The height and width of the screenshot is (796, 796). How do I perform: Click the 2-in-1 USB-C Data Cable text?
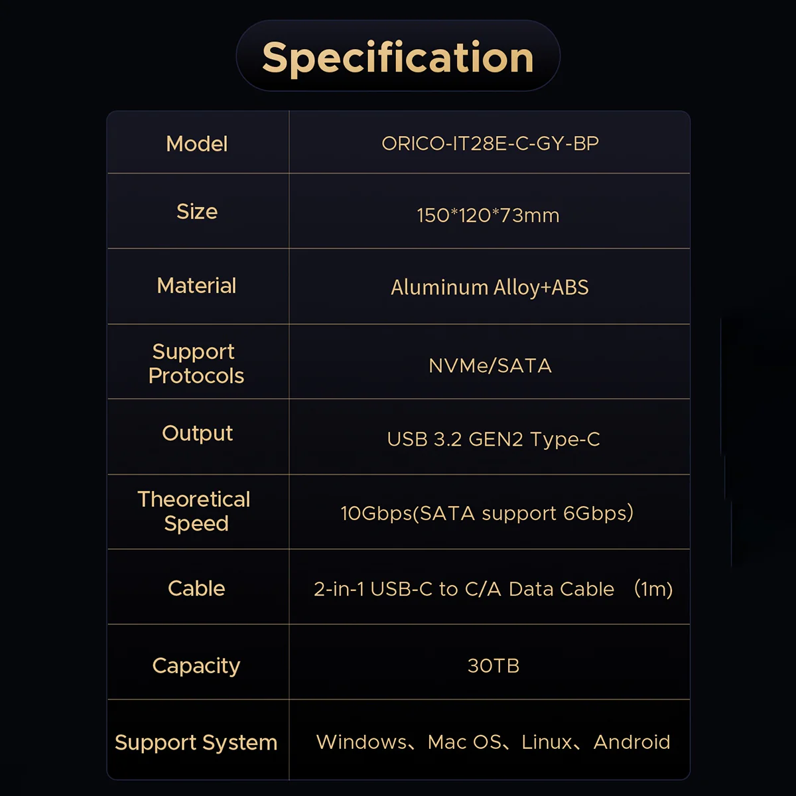coord(464,589)
